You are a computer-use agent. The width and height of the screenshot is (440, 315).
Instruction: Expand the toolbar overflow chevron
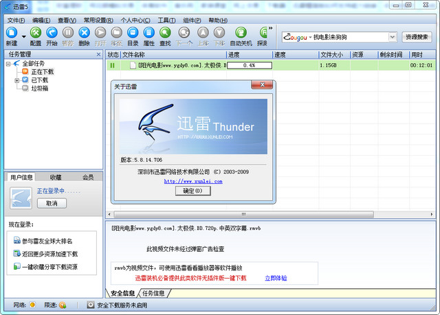(270, 28)
